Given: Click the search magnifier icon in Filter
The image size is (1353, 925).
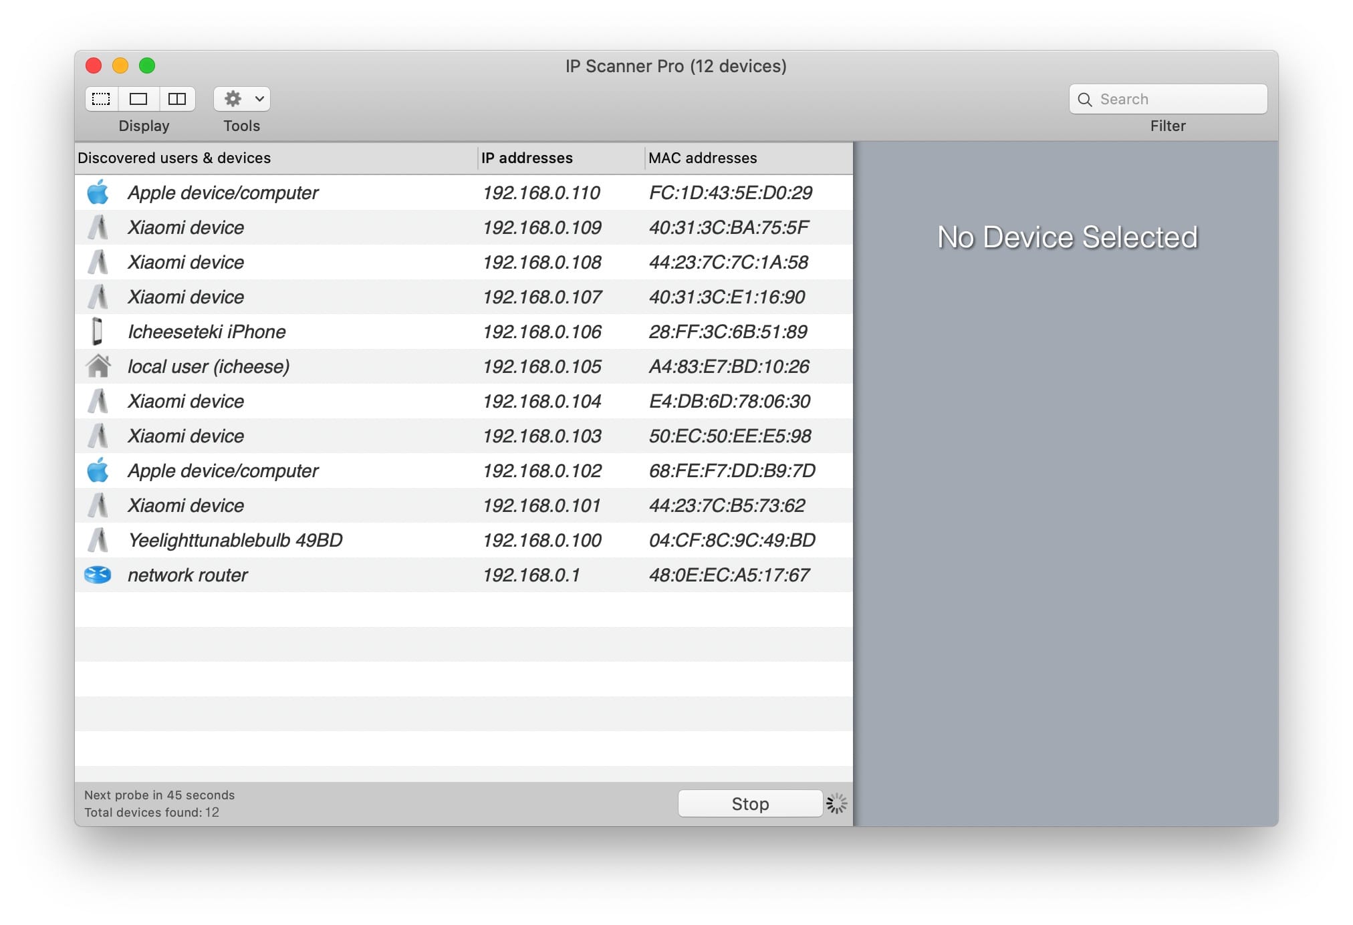Looking at the screenshot, I should click(1085, 100).
